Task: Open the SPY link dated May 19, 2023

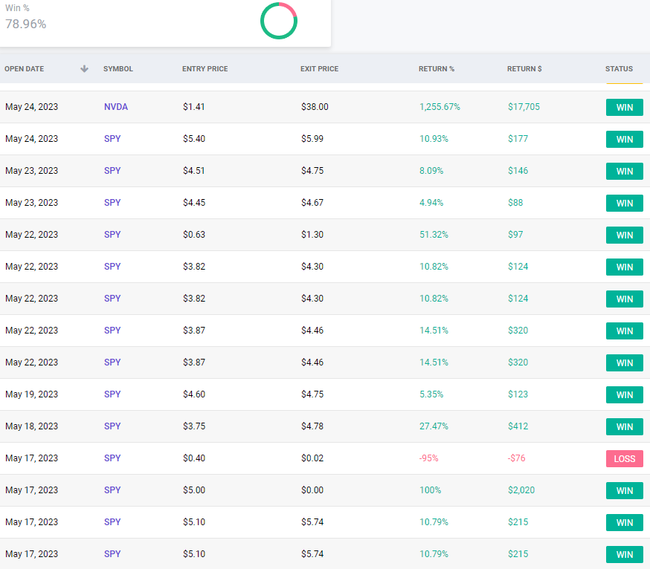Action: [x=112, y=394]
